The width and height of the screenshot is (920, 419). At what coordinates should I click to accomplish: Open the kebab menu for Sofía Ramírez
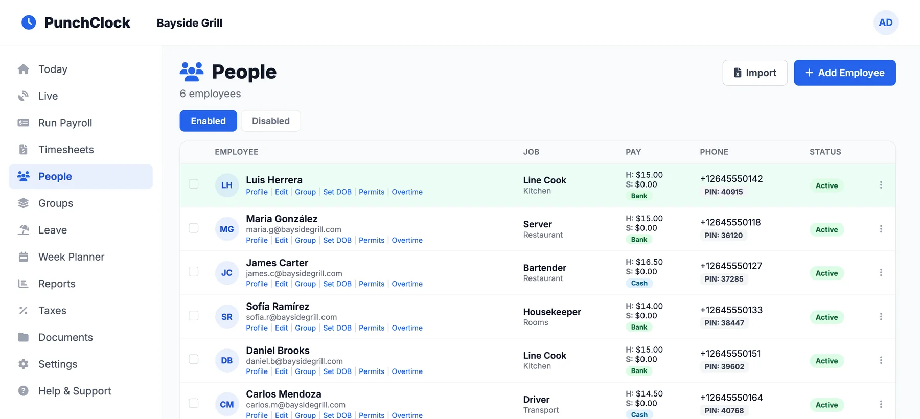click(x=881, y=317)
